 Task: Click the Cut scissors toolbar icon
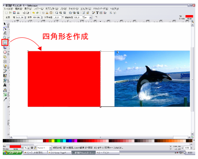pos(47,13)
